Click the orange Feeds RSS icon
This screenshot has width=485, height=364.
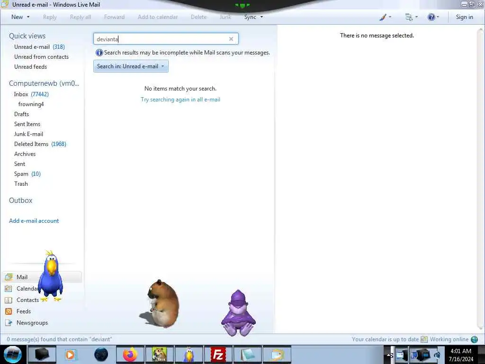9,311
